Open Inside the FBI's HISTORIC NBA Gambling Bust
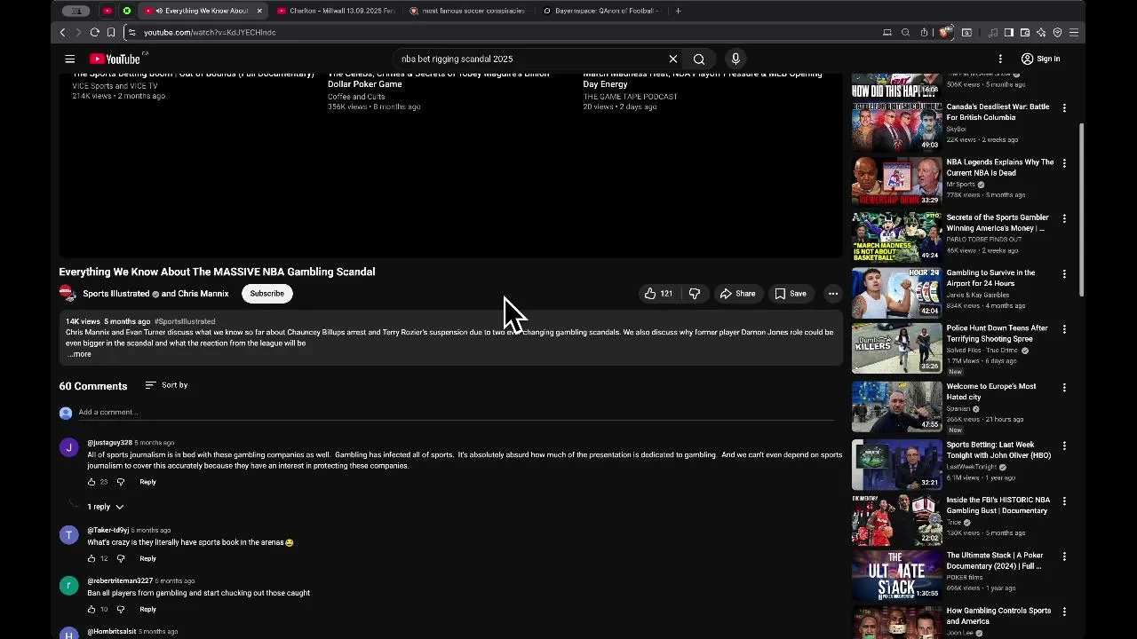This screenshot has height=639, width=1137. tap(998, 505)
